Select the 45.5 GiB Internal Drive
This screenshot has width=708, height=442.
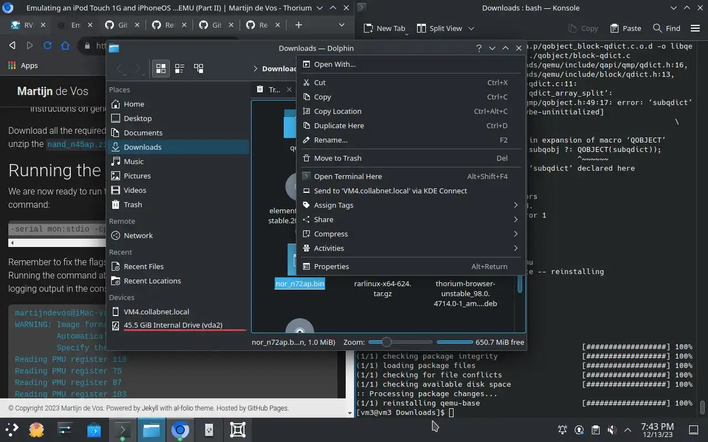(x=178, y=325)
